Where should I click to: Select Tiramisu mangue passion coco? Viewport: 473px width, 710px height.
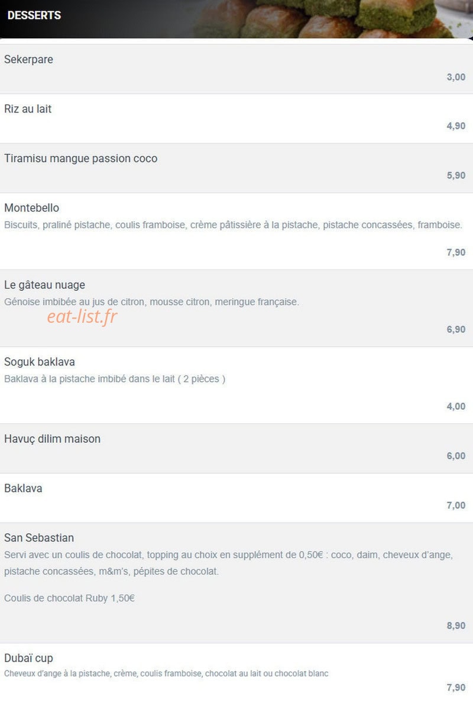coord(237,168)
